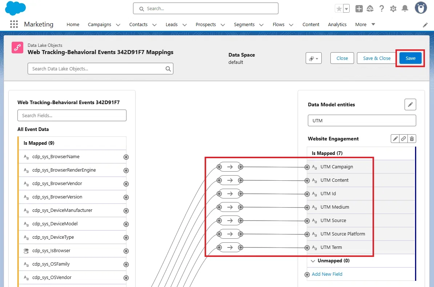The height and width of the screenshot is (287, 434).
Task: Expand the Segments tab dropdown chevron
Action: pyautogui.click(x=261, y=25)
